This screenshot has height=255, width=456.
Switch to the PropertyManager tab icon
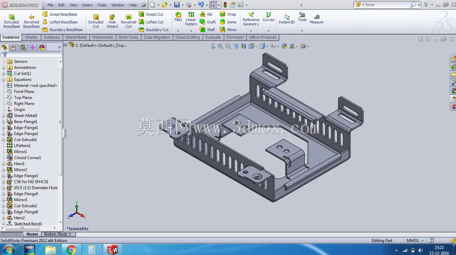[x=14, y=47]
